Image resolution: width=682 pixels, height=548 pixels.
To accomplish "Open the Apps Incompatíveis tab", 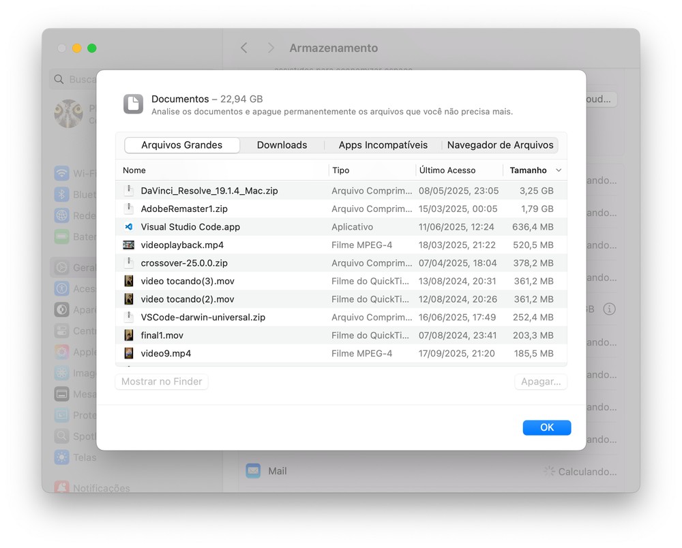I will 383,145.
